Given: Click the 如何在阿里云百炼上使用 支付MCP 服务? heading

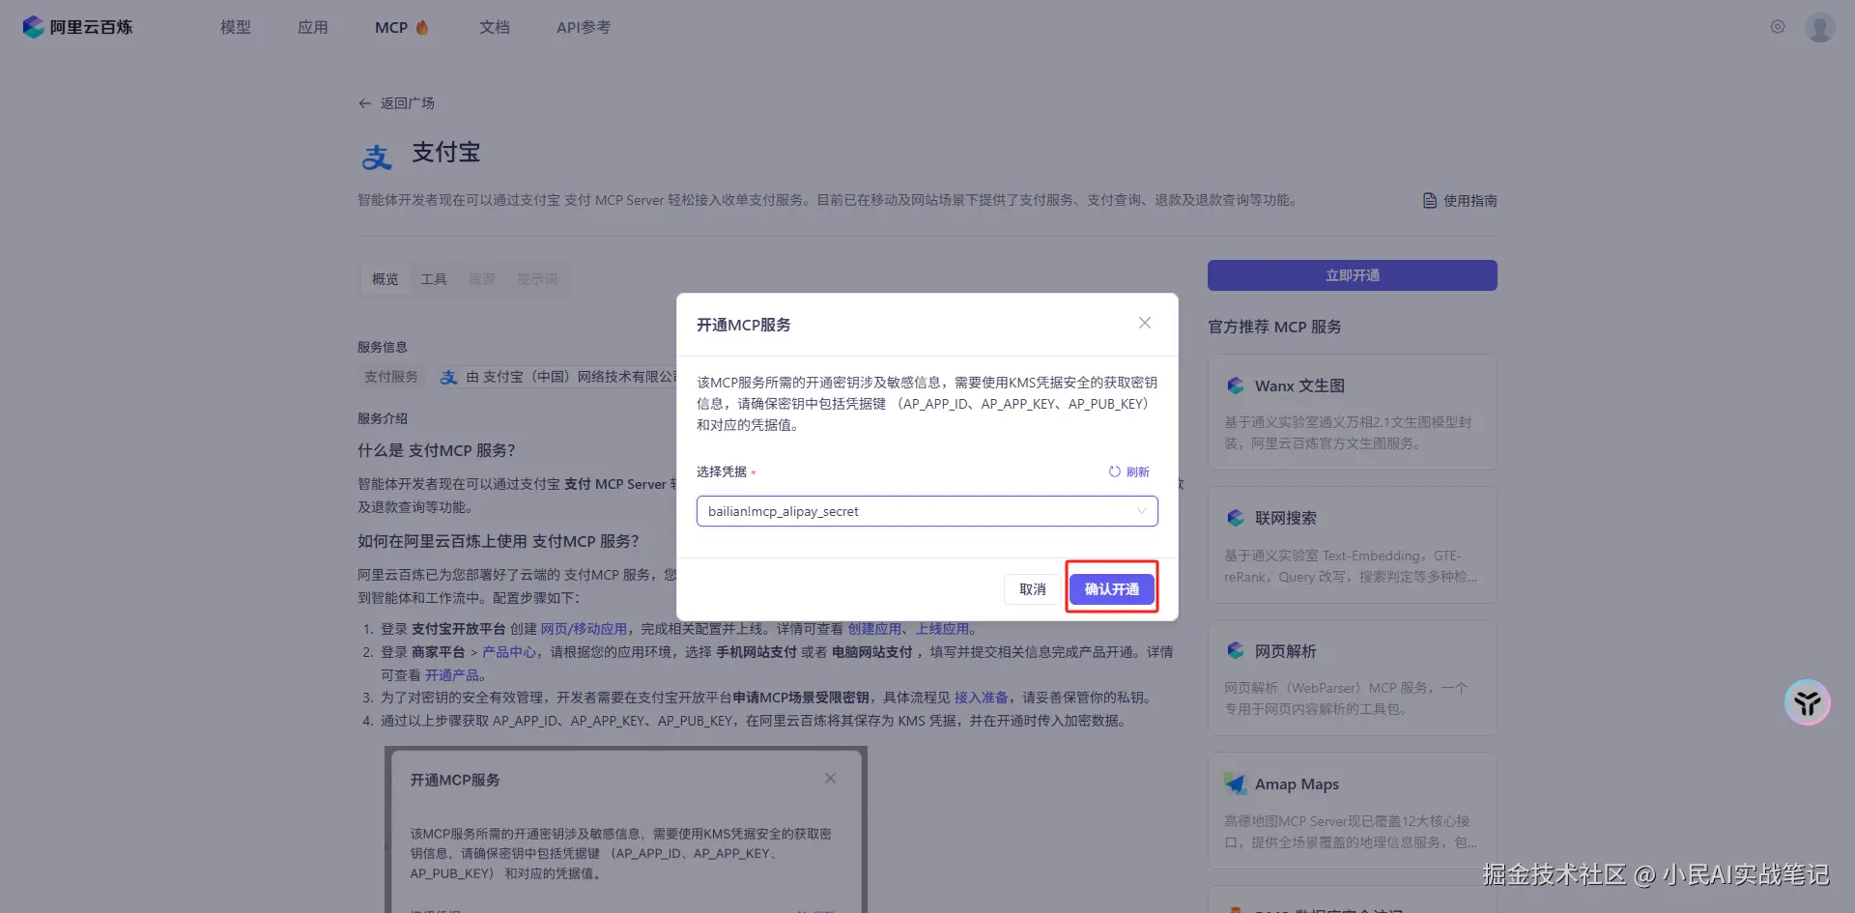Looking at the screenshot, I should click(x=499, y=541).
